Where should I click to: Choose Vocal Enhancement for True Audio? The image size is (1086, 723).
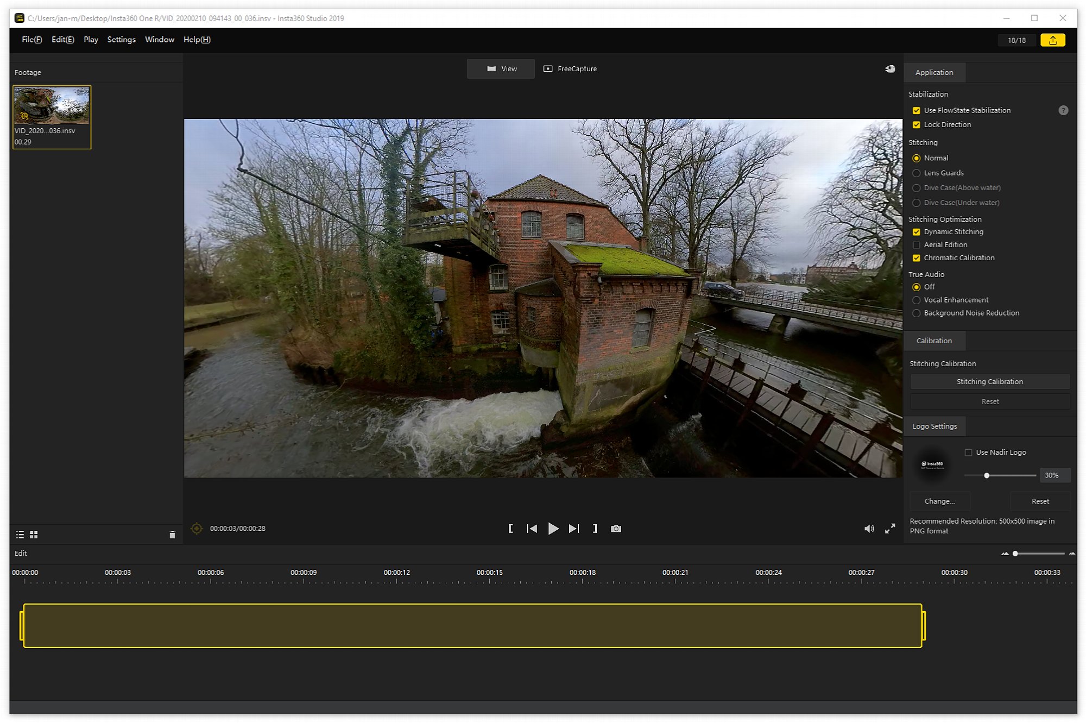tap(916, 300)
